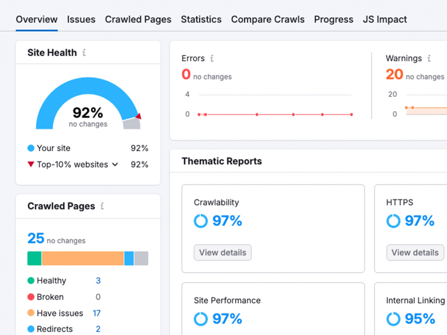
Task: Expand the Top-10% websites dropdown
Action: click(x=115, y=165)
